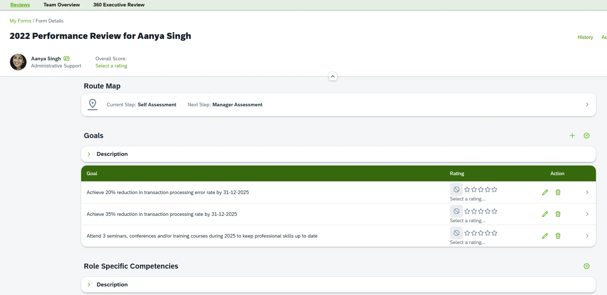The width and height of the screenshot is (607, 295).
Task: Open details for 35% processing rate goal
Action: pos(587,214)
